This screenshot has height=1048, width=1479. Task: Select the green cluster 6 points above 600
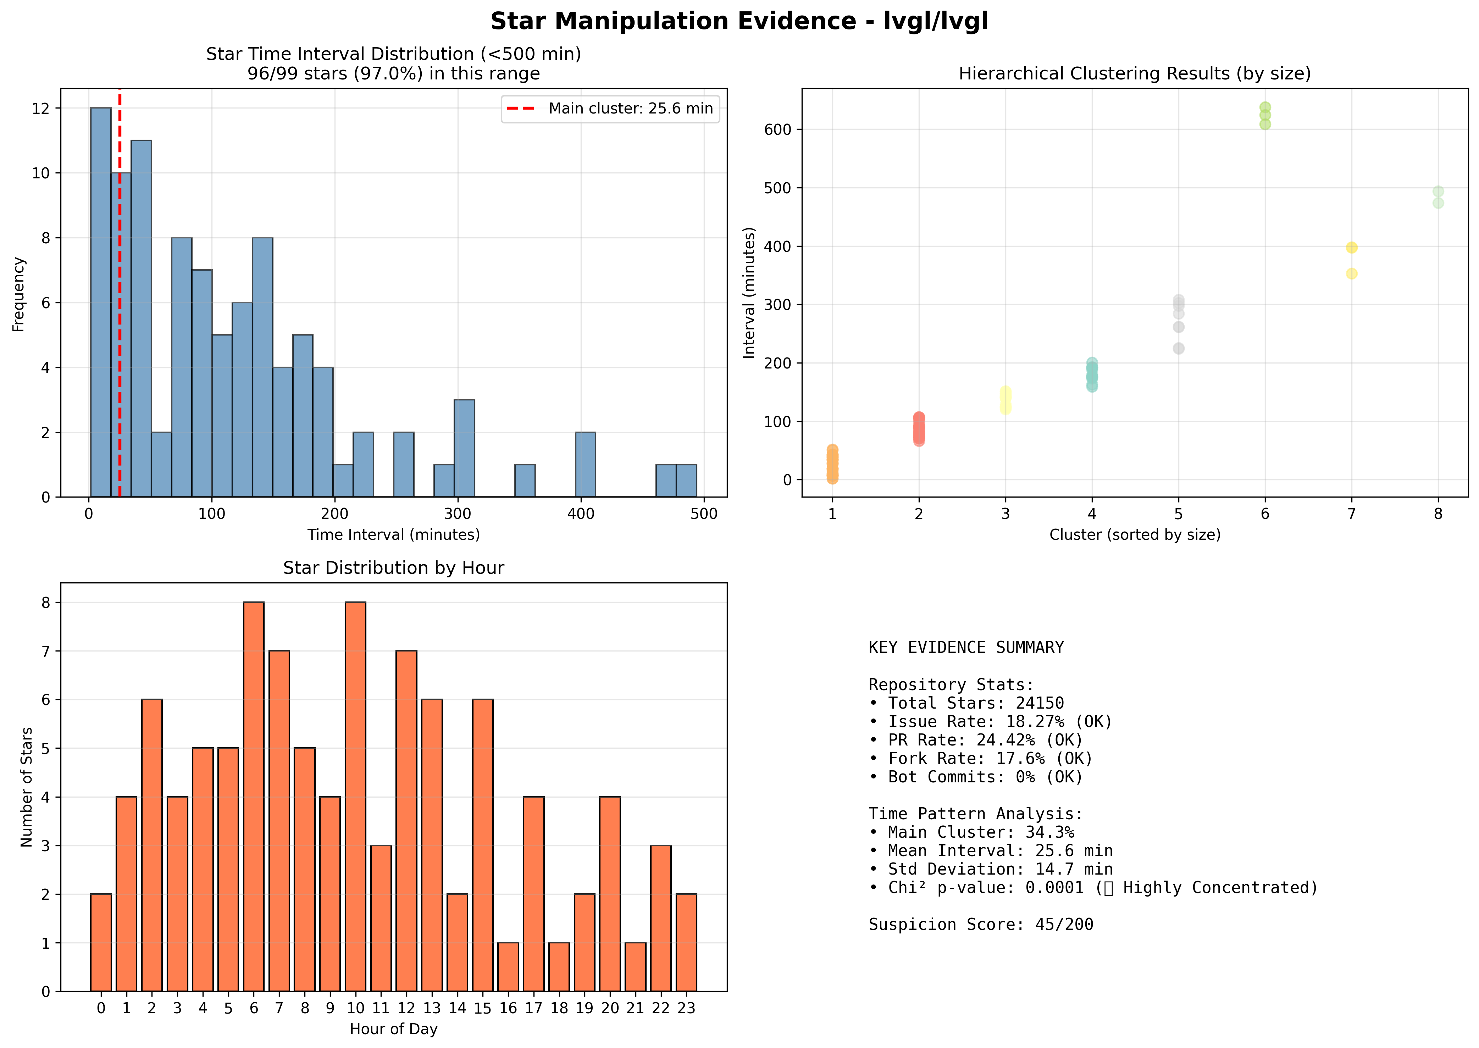point(1265,116)
